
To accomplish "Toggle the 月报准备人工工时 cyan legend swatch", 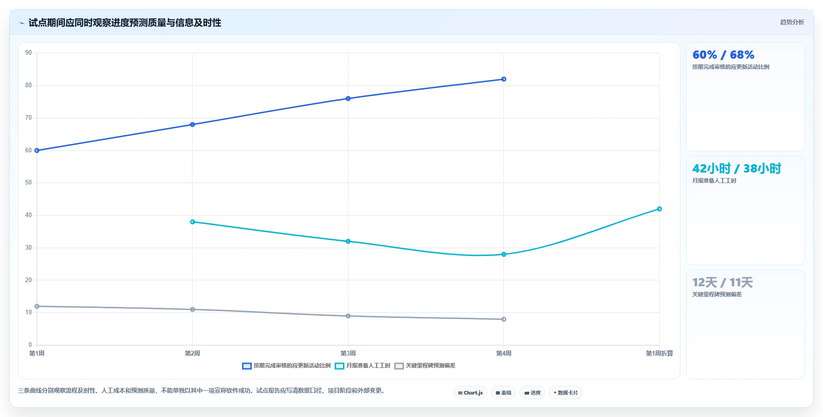I will pos(339,366).
